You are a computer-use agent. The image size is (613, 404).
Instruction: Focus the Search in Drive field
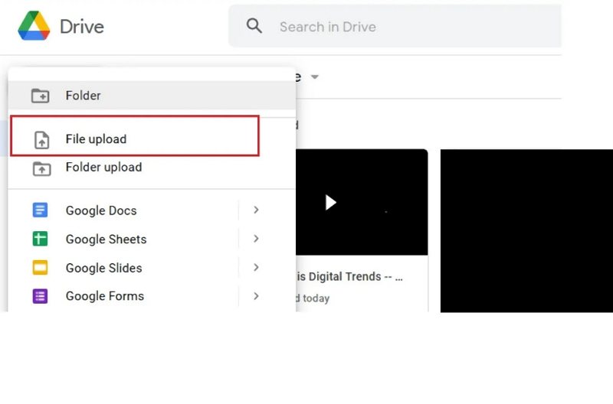[x=395, y=26]
